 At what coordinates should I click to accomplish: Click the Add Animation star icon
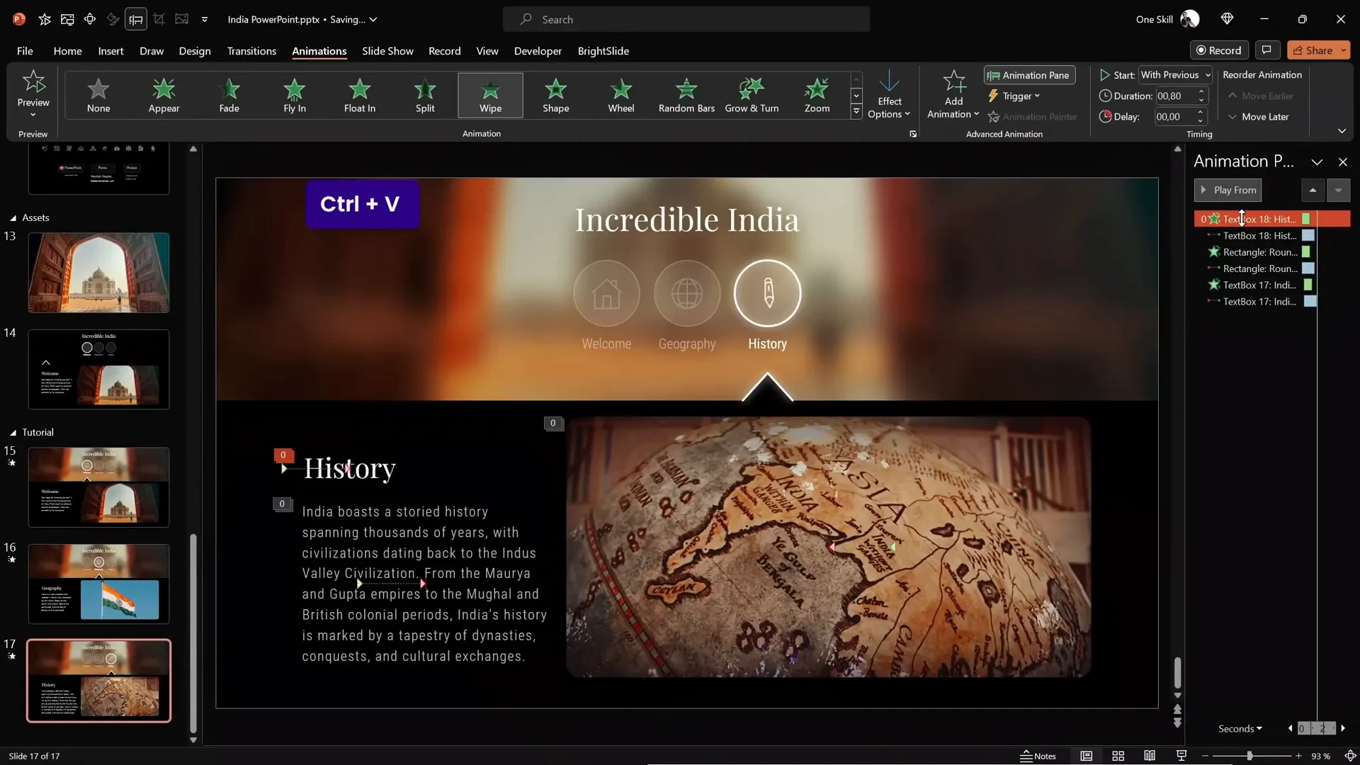(953, 84)
